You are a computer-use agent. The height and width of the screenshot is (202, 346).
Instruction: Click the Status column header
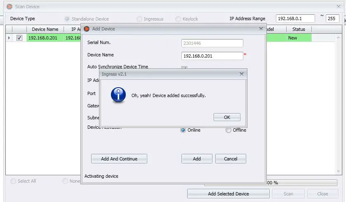[x=299, y=29]
